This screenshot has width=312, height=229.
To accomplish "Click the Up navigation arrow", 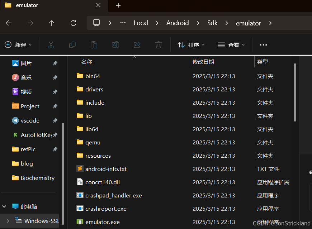I will point(51,23).
